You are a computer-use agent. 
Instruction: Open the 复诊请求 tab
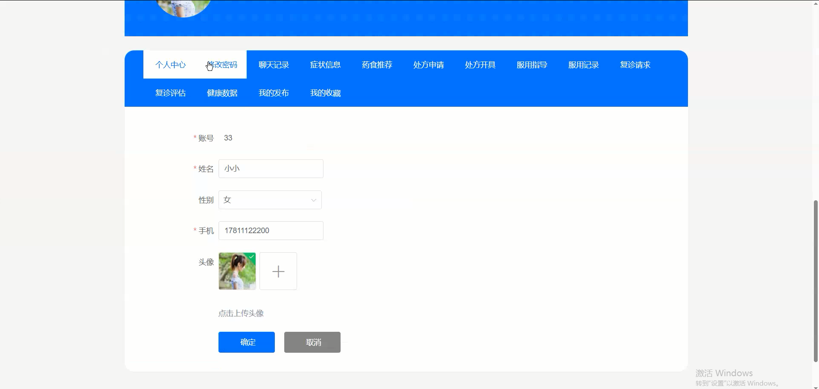[x=635, y=64]
